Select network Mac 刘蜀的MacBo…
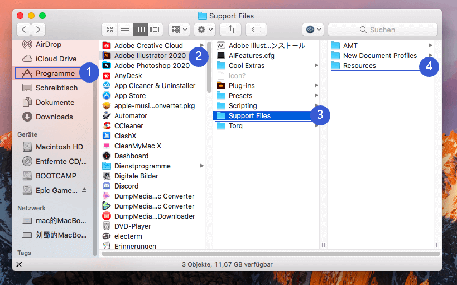This screenshot has height=285, width=457. [x=54, y=235]
